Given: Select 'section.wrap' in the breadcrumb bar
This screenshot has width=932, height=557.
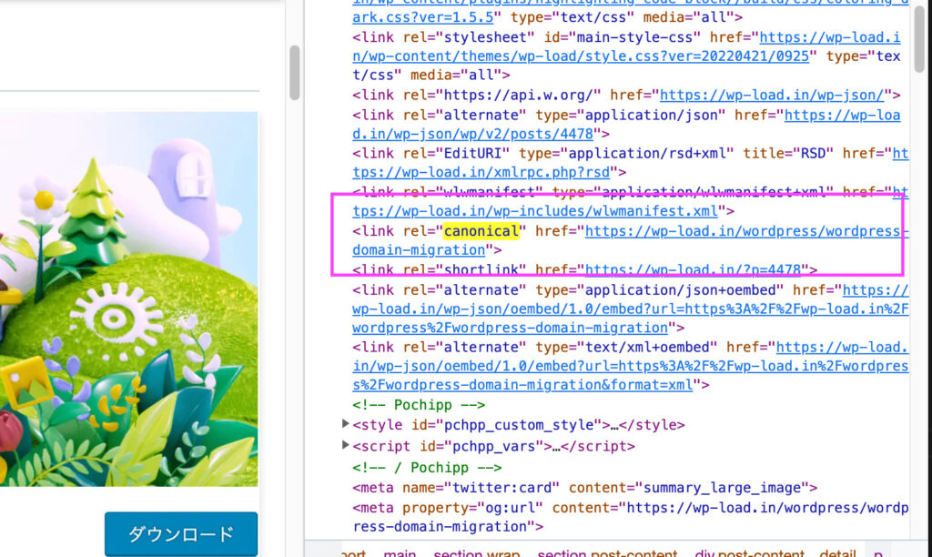Looking at the screenshot, I should 476,552.
